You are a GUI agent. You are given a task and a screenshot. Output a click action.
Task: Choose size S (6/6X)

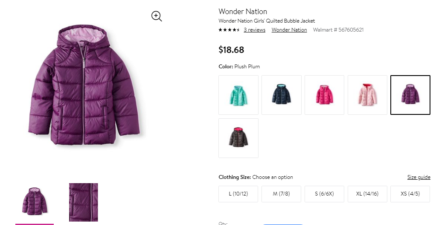325,194
